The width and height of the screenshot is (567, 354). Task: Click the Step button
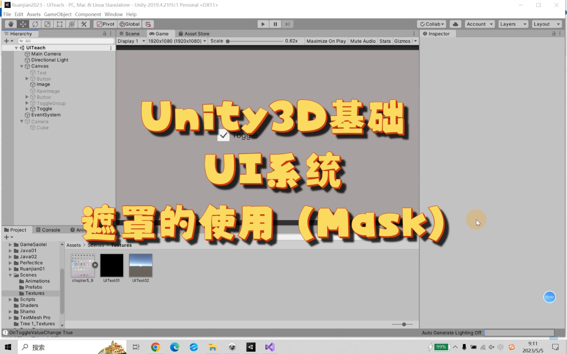tap(287, 24)
